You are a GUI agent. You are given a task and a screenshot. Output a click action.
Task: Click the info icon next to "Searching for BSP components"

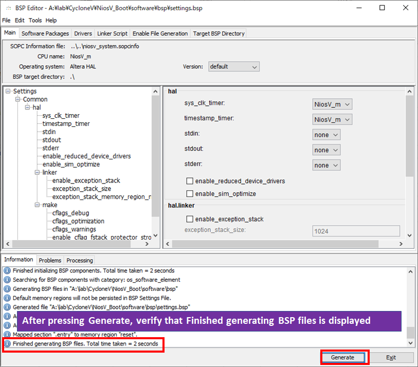7,279
